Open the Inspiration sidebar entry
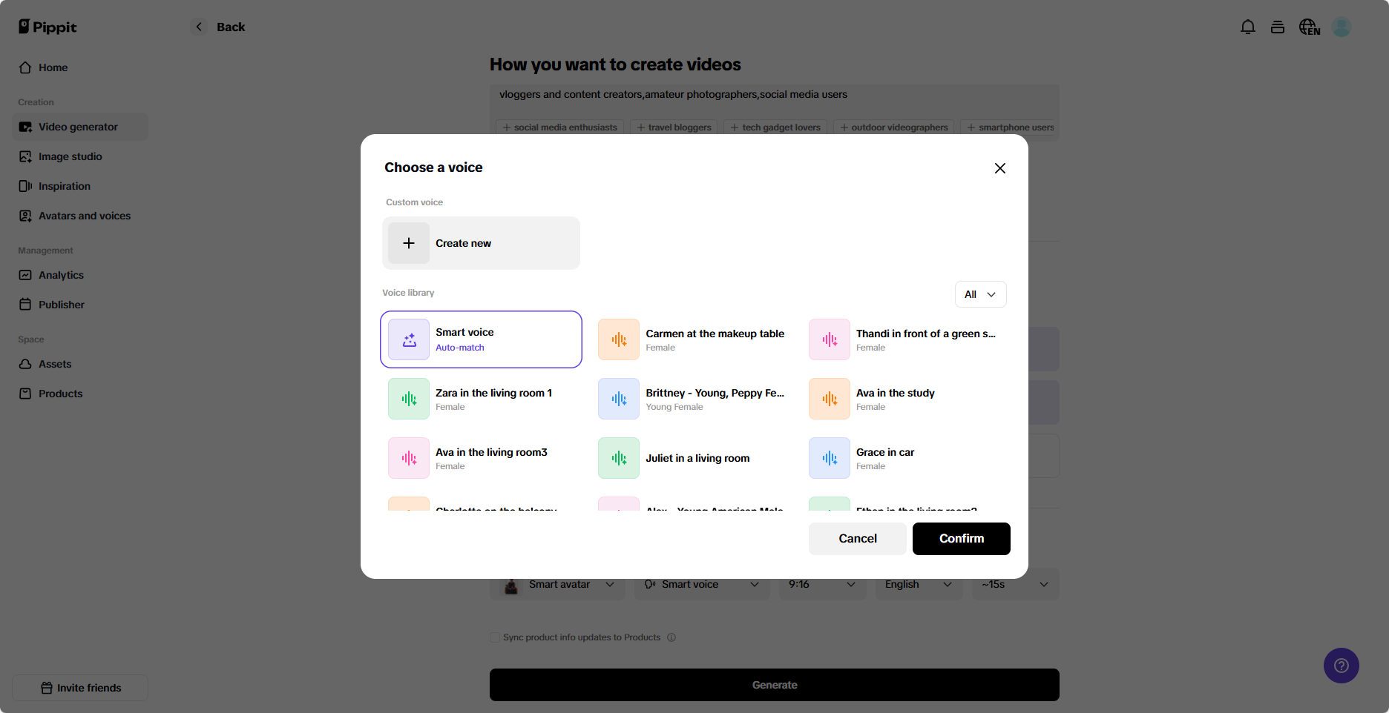This screenshot has height=713, width=1389. [65, 186]
